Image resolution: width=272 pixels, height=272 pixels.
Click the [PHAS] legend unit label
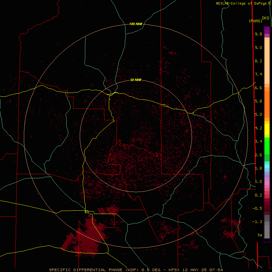255,21
